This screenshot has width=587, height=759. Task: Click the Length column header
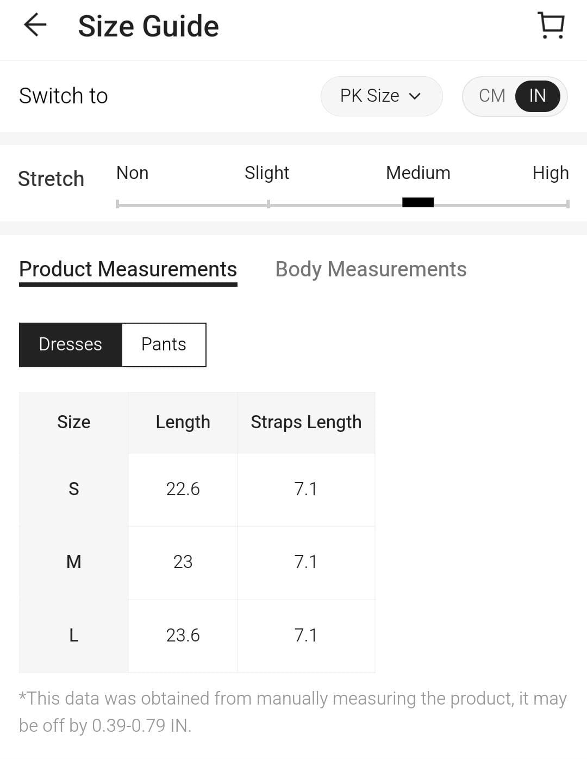coord(183,422)
